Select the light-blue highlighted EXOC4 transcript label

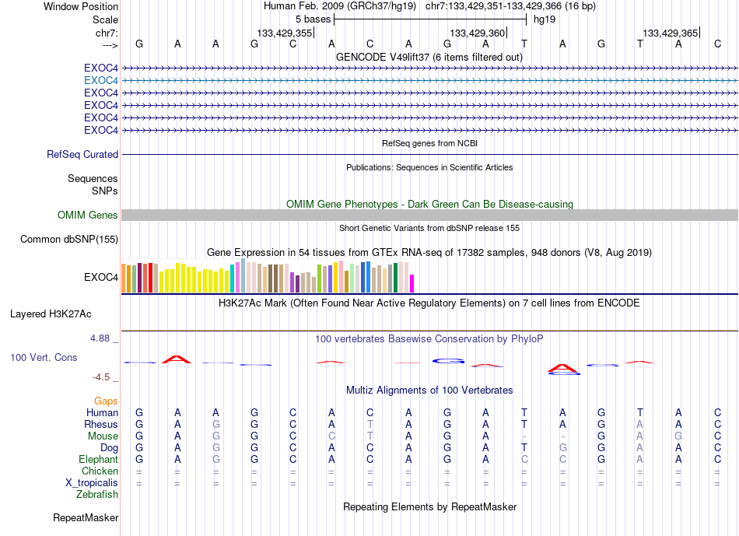pos(101,80)
